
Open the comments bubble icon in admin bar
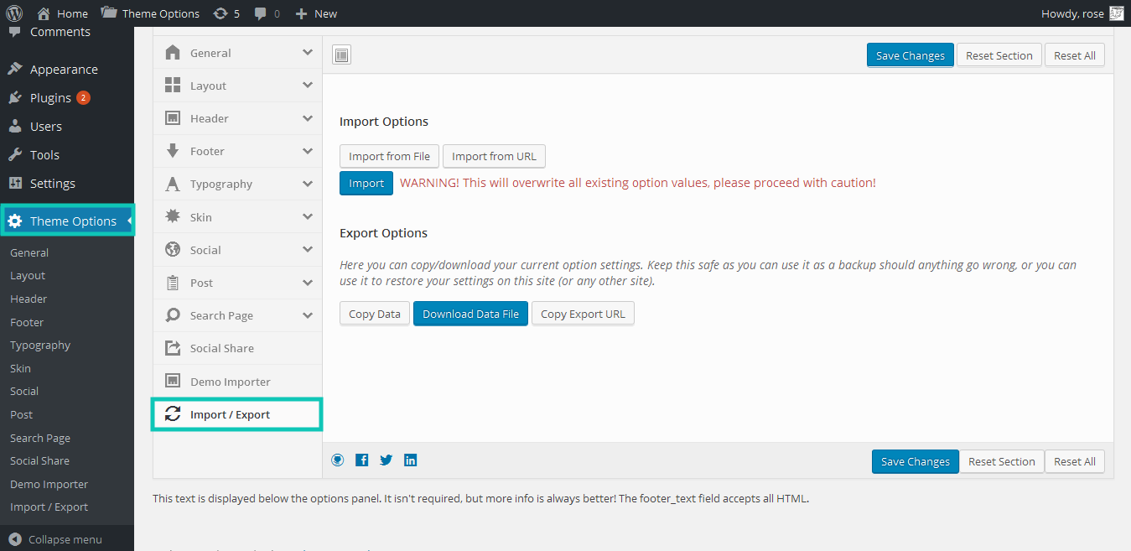coord(261,13)
